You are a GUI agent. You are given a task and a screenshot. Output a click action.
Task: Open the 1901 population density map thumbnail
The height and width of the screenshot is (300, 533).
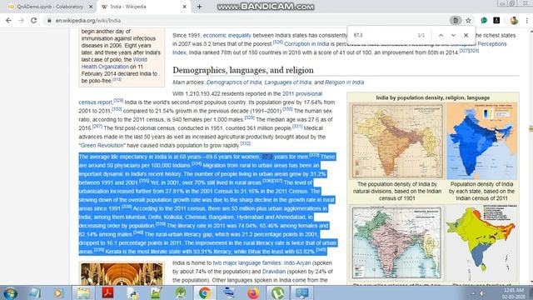pyautogui.click(x=396, y=141)
